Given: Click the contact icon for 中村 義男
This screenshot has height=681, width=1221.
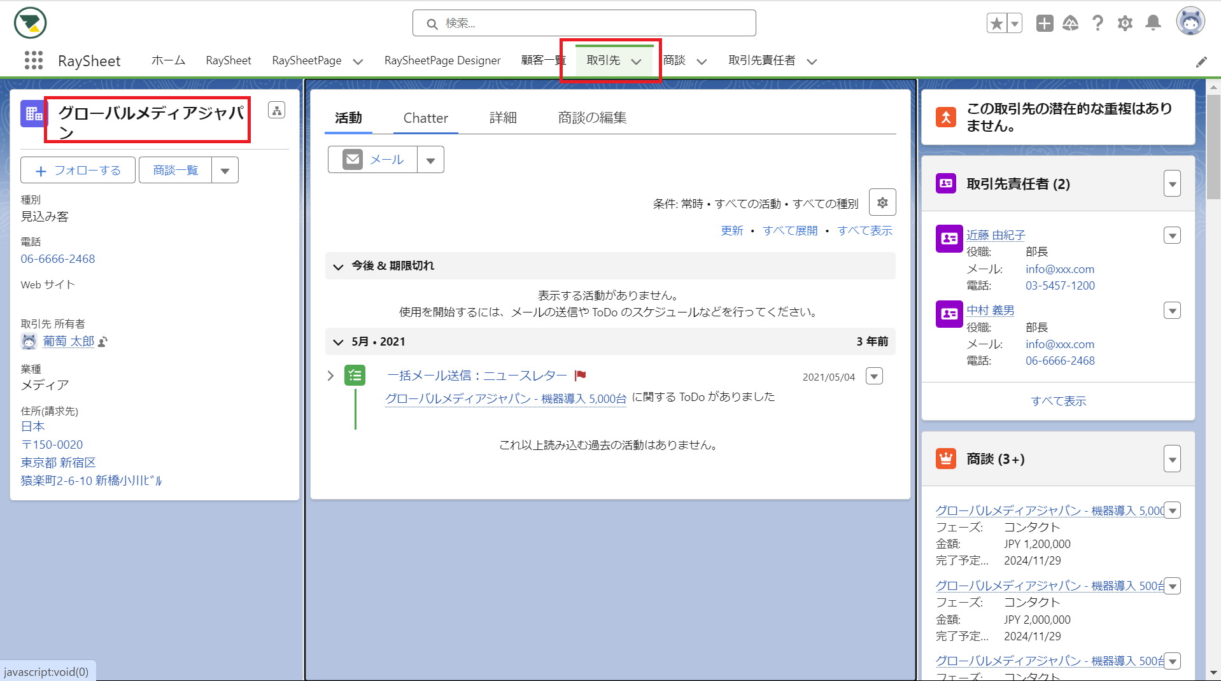Looking at the screenshot, I should (949, 314).
